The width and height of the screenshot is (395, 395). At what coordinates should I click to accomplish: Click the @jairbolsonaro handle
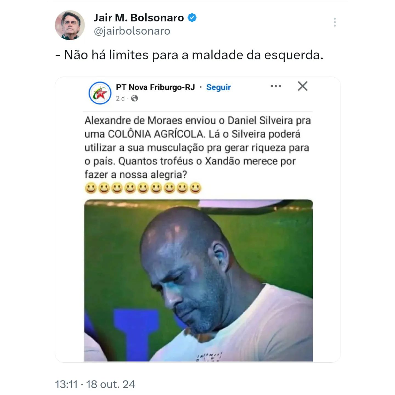click(132, 31)
